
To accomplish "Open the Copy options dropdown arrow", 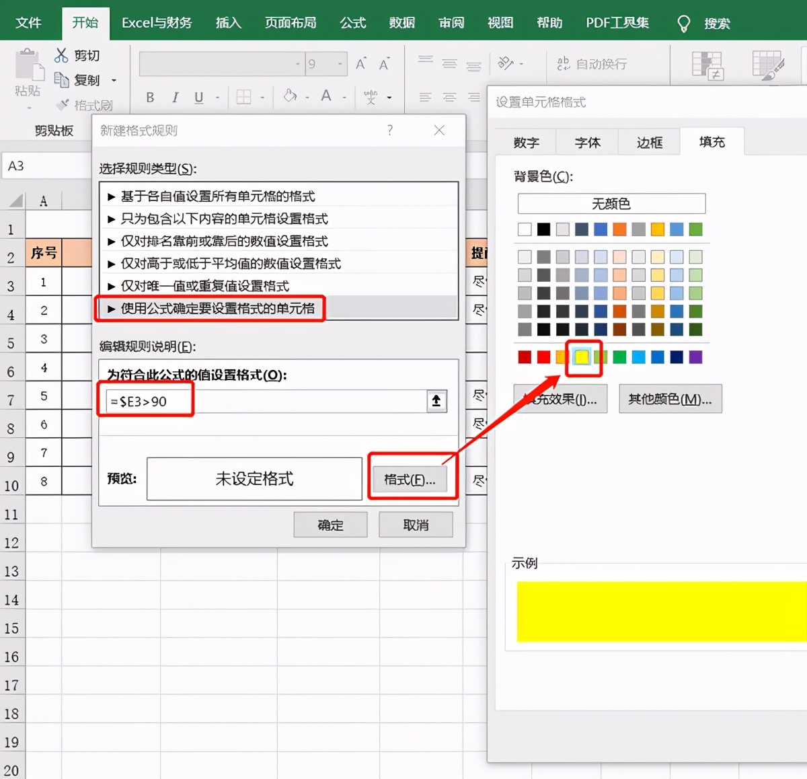I will click(114, 81).
